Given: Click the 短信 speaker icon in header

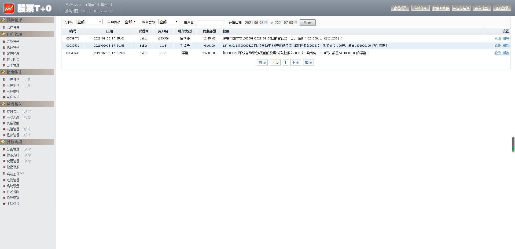Looking at the screenshot, I should pos(86,5).
